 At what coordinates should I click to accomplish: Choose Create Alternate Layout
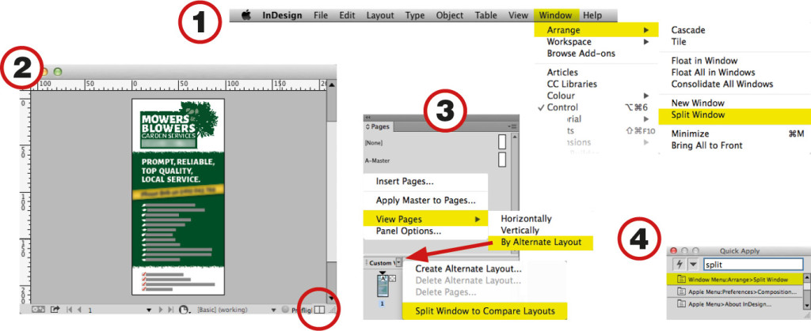coord(469,269)
